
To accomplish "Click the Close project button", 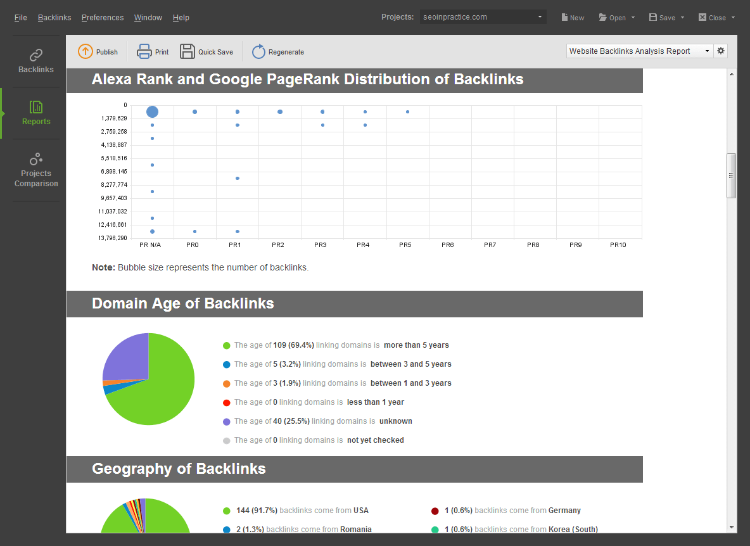I will (712, 17).
